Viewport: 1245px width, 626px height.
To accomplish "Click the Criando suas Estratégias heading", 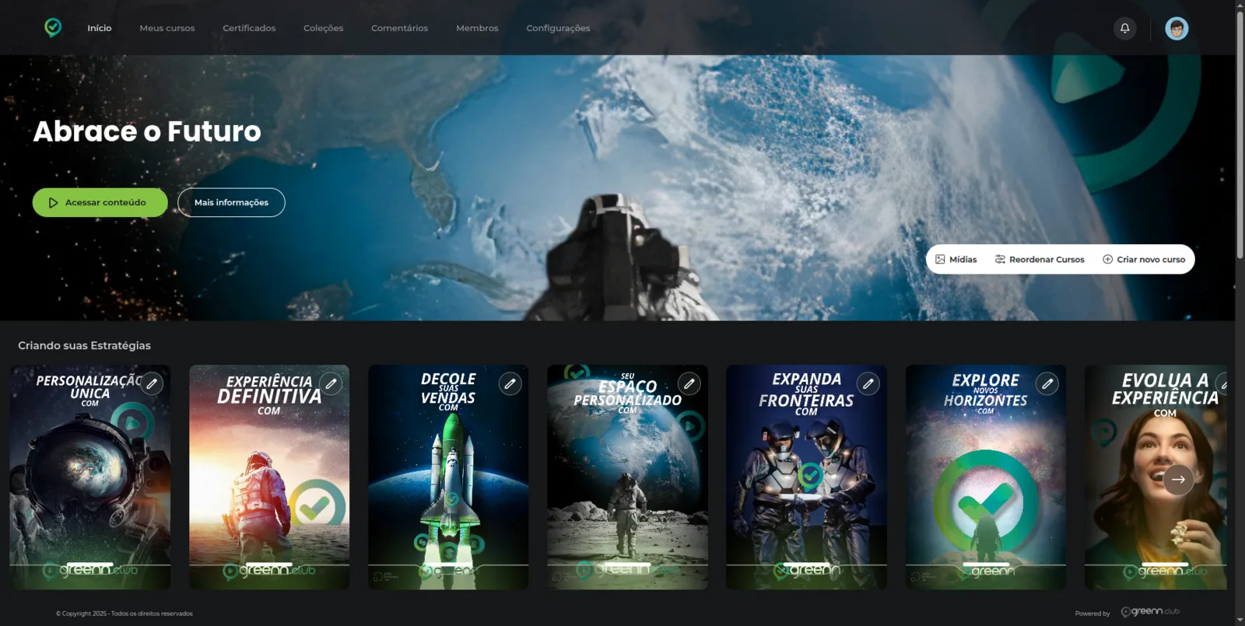I will point(85,345).
